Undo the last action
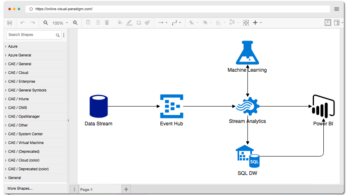This screenshot has height=195, width=348. [x=23, y=23]
